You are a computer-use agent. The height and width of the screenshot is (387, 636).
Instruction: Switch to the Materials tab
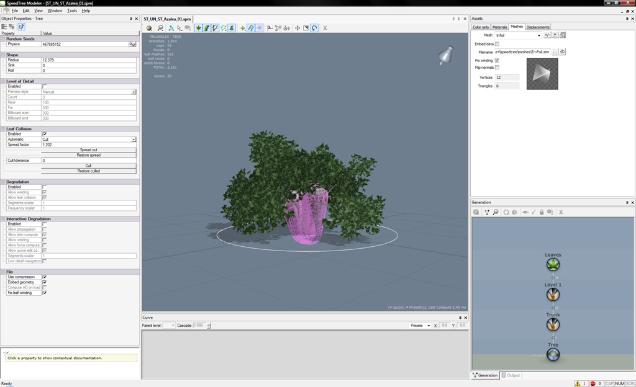[500, 27]
